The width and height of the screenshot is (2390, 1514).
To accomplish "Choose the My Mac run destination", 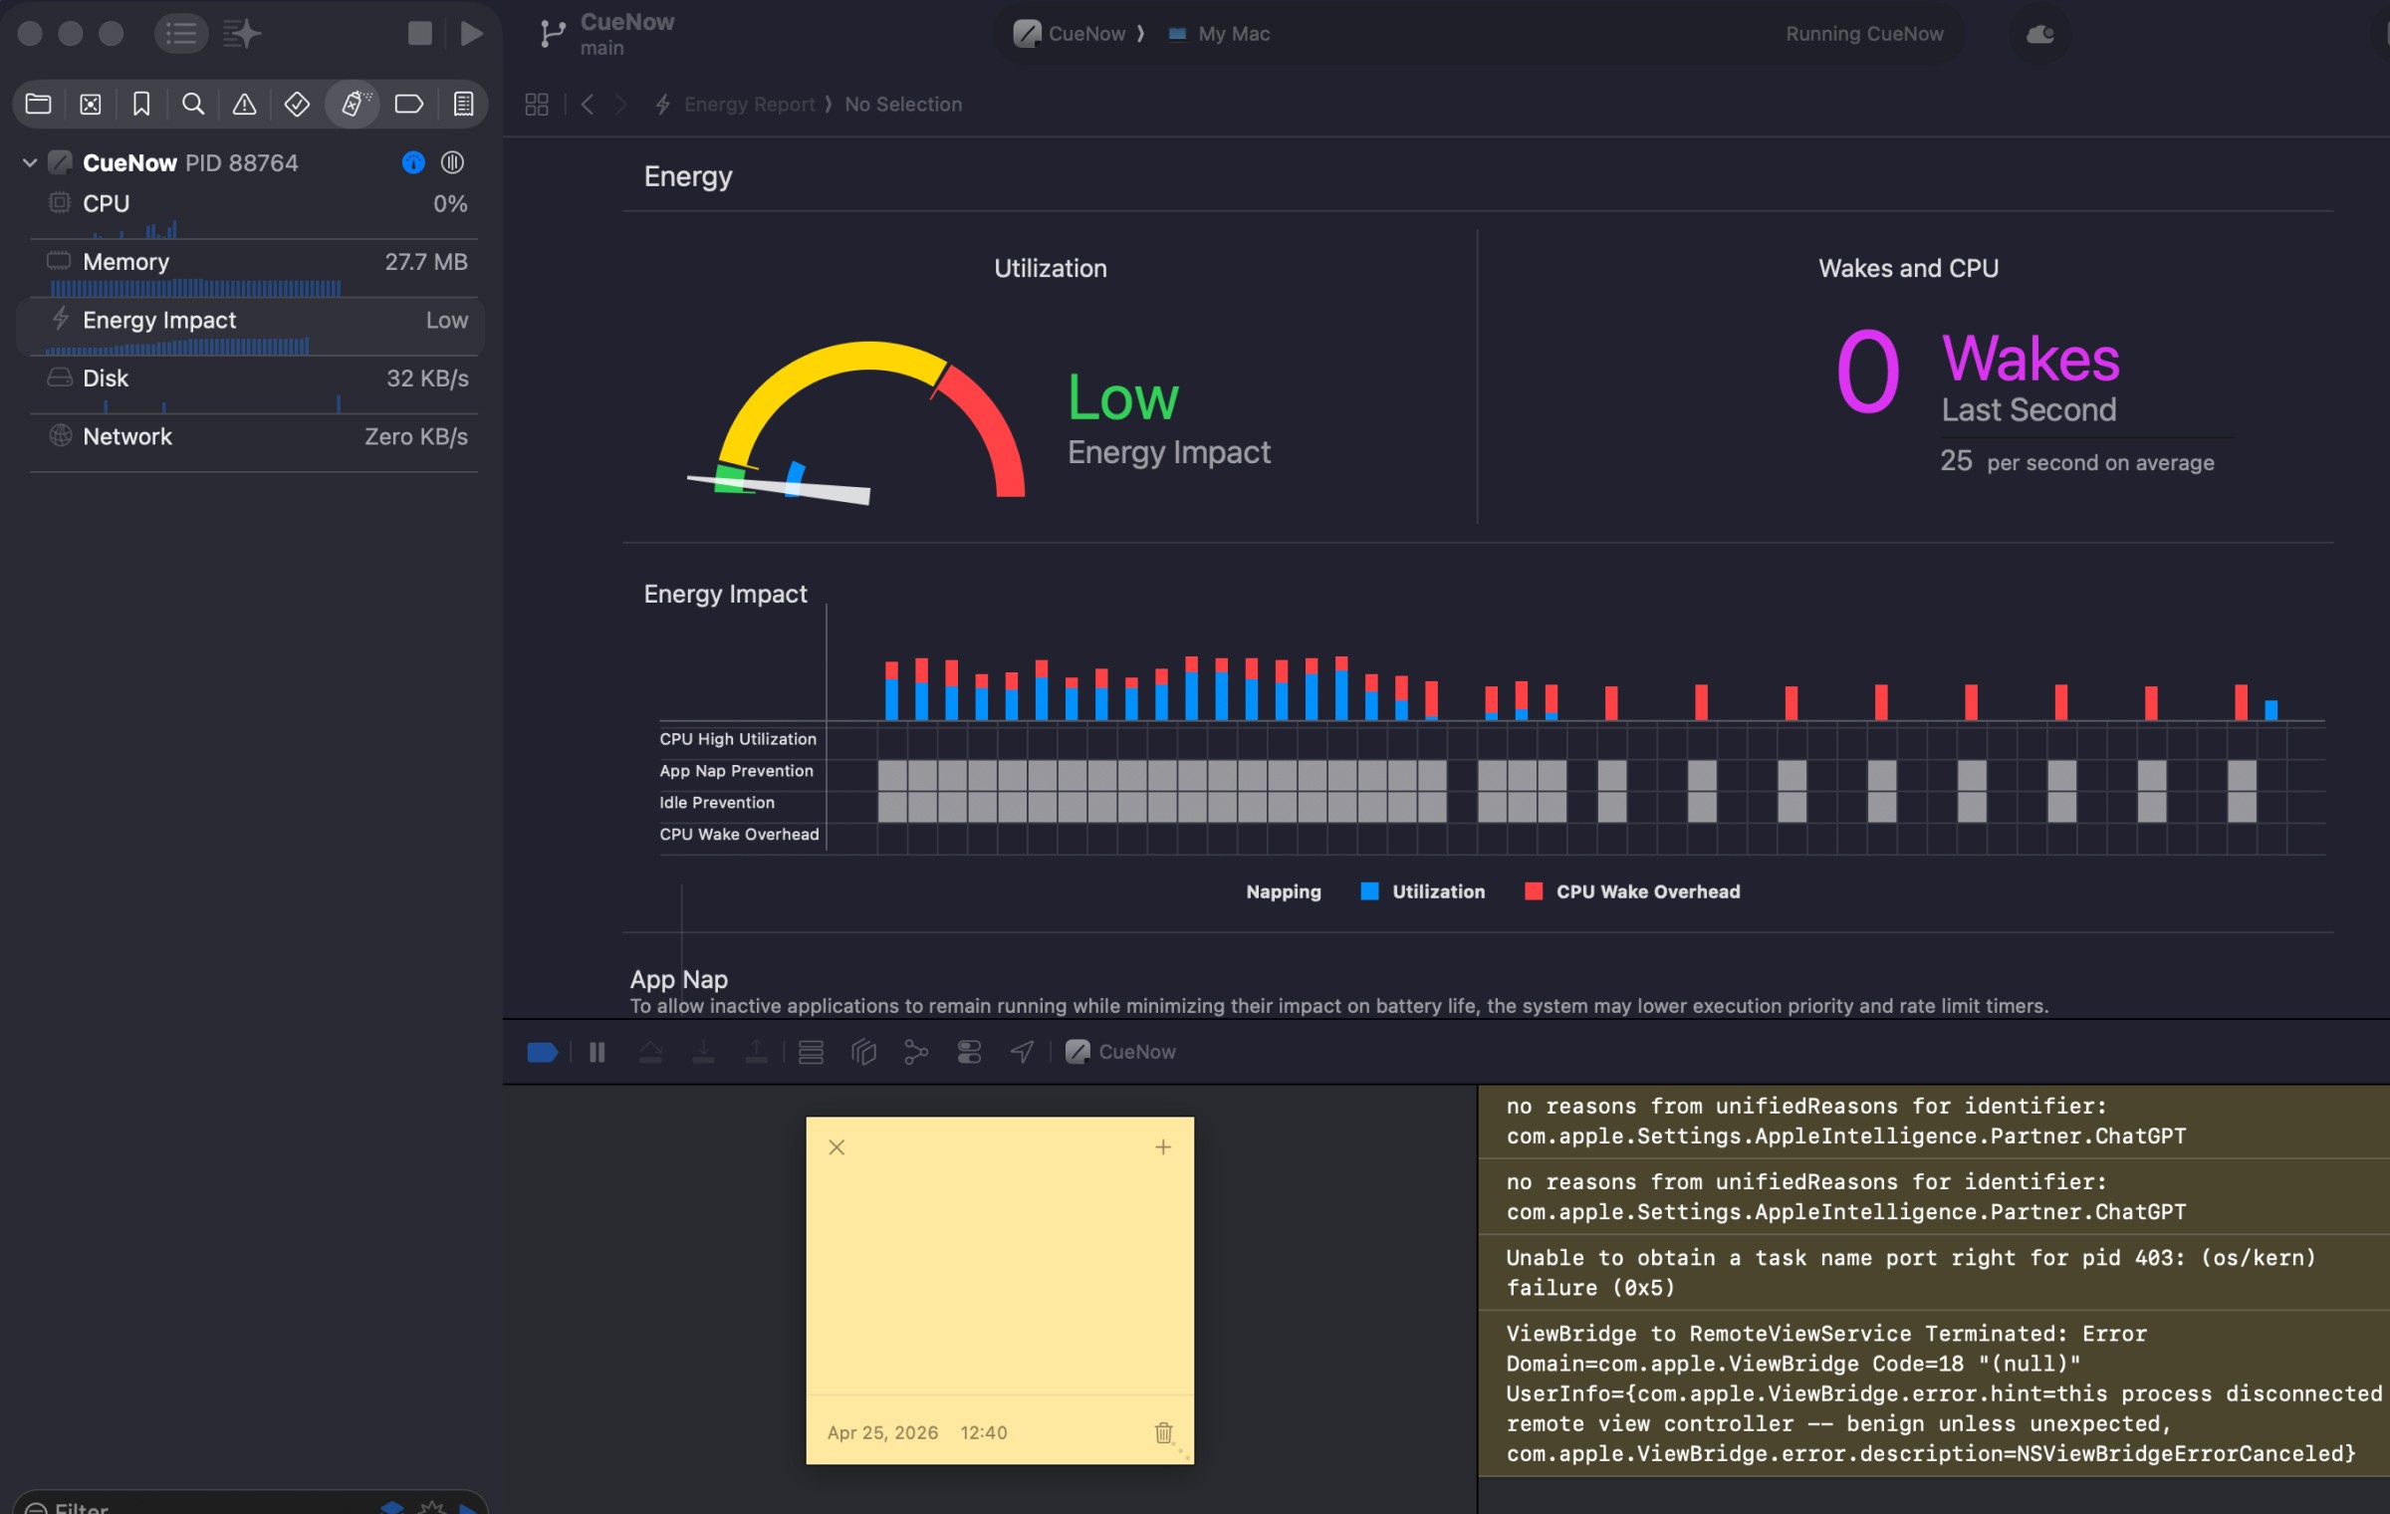I will pos(1219,34).
